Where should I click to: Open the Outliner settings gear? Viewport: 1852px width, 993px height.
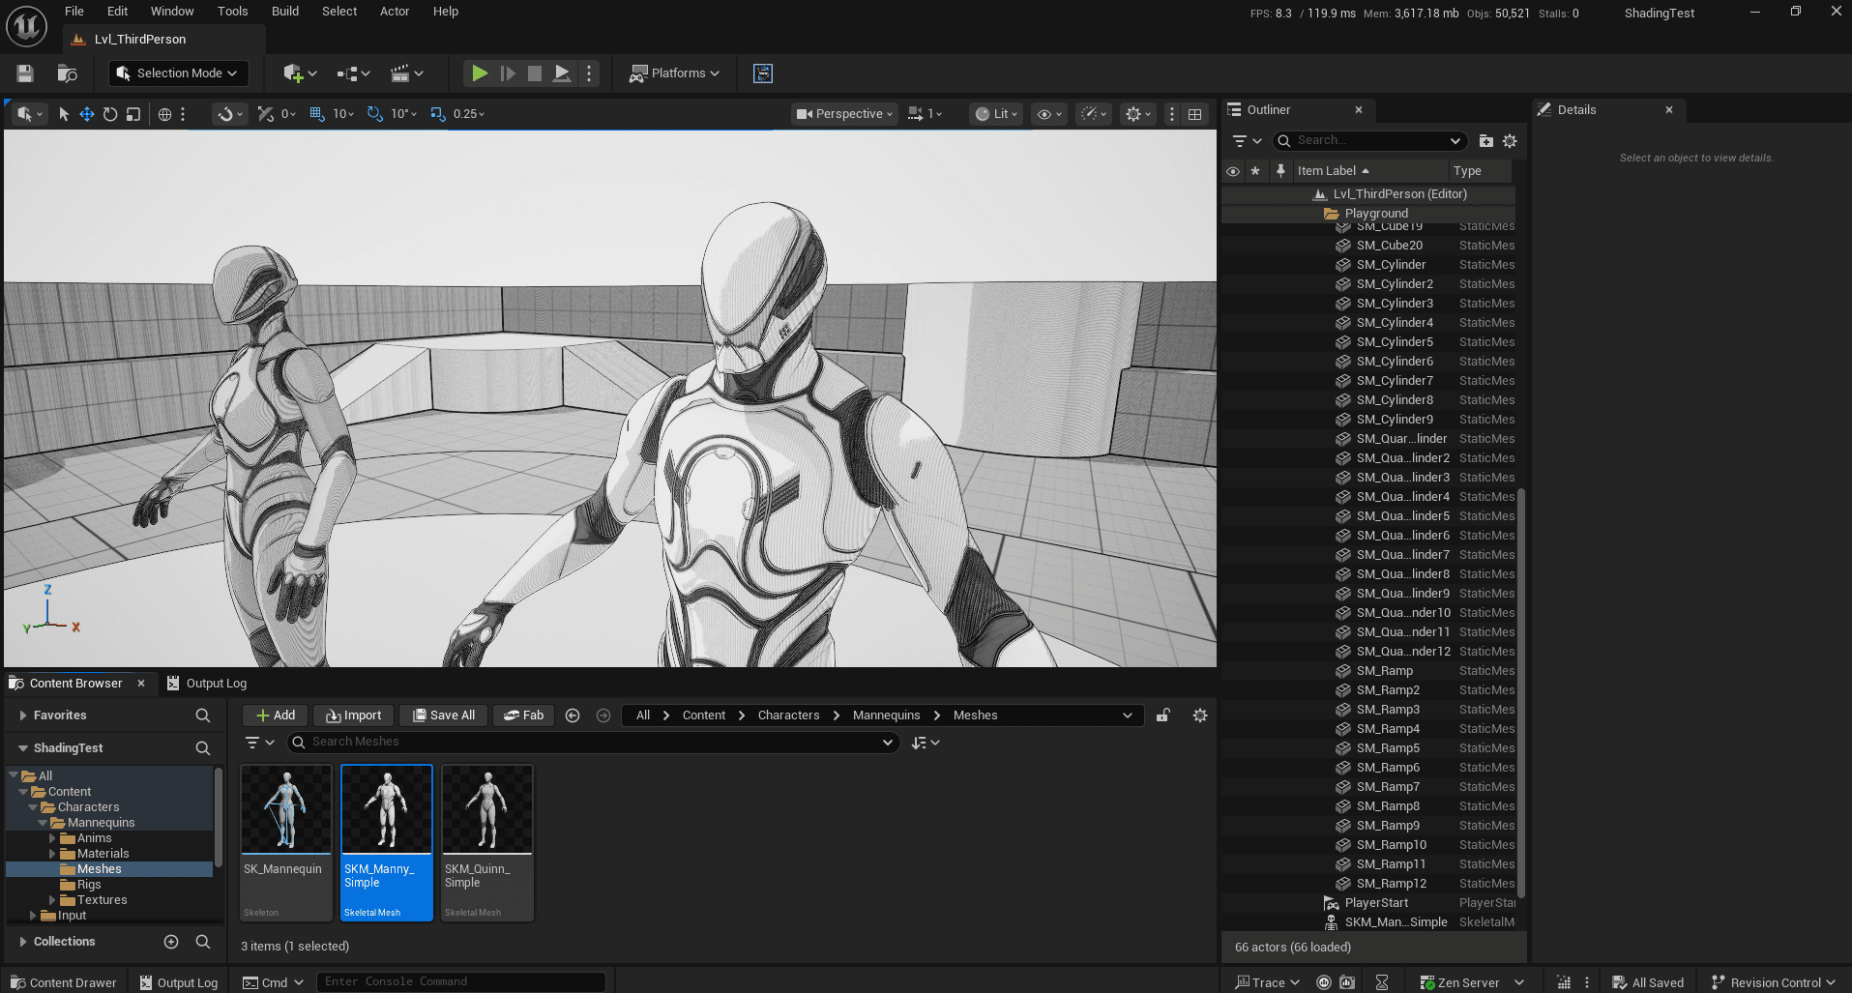point(1510,141)
